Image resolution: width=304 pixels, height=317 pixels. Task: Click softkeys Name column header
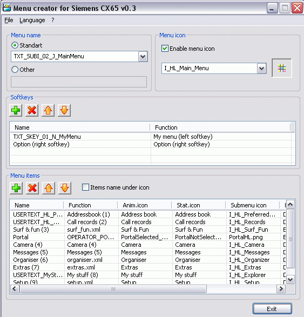coord(80,127)
